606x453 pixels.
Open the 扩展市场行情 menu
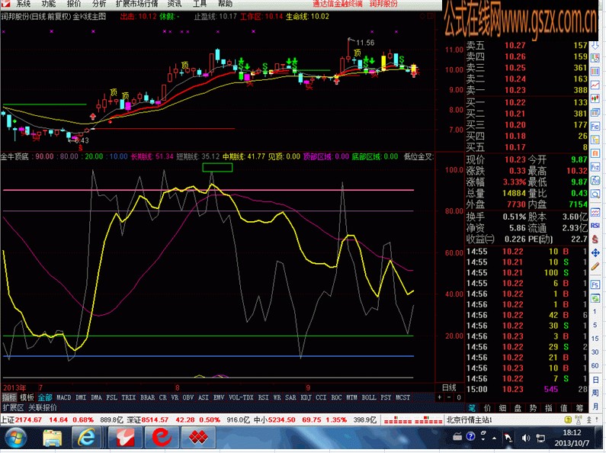(136, 4)
